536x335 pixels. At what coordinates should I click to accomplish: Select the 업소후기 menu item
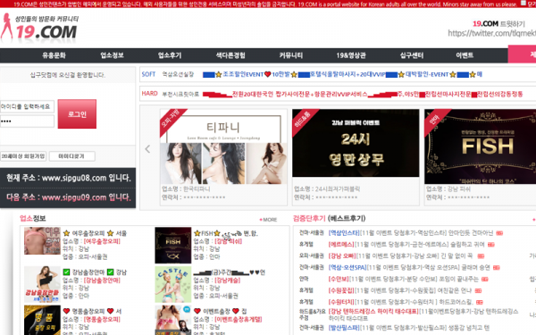click(170, 55)
